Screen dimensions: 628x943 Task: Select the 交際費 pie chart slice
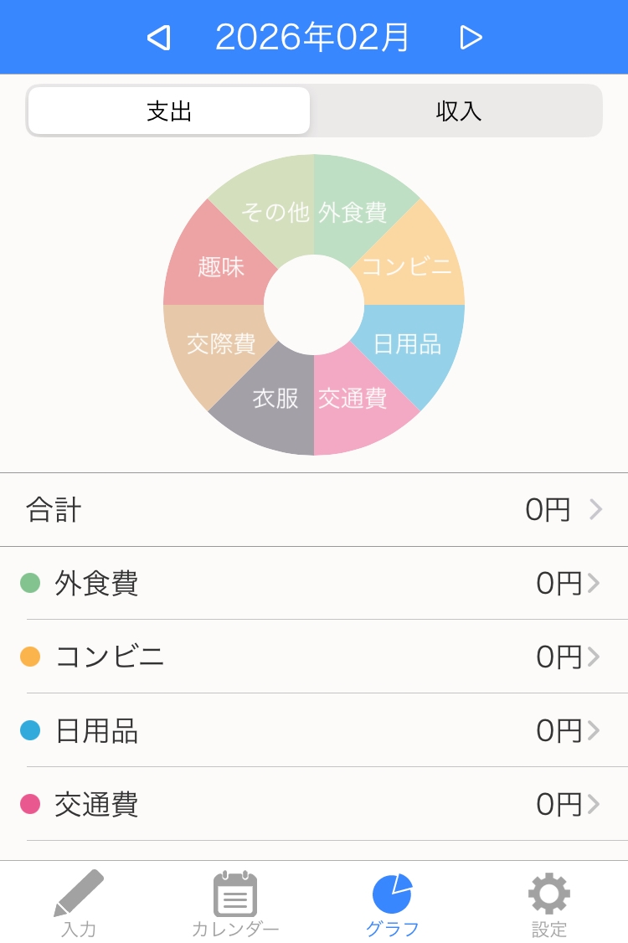(x=221, y=344)
